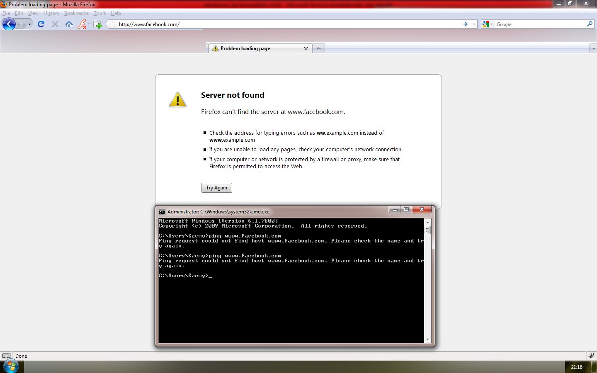Click the site identity page icon in address bar
This screenshot has width=597, height=373.
tap(112, 24)
